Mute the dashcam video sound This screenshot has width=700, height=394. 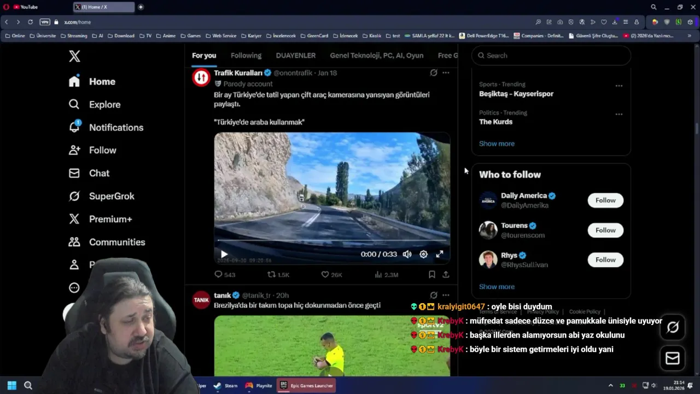[x=407, y=254]
